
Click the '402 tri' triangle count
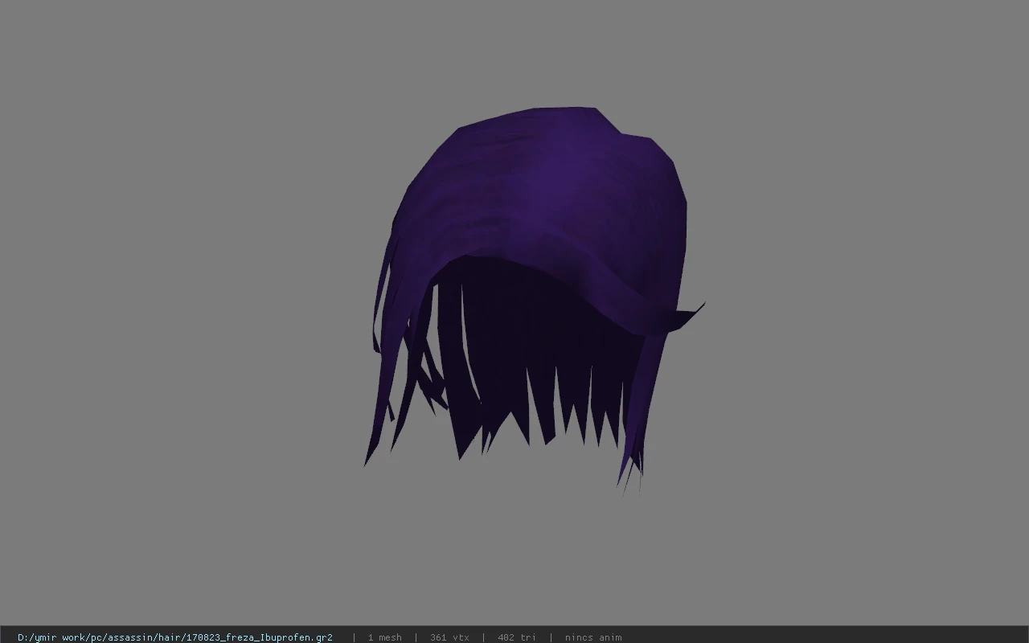coord(517,637)
